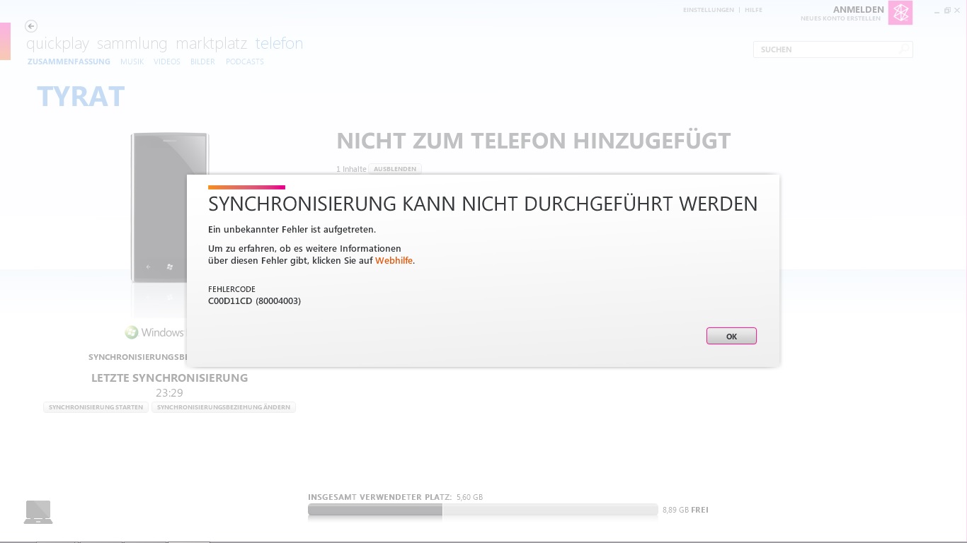Open Einstellungen at the top

(709, 10)
